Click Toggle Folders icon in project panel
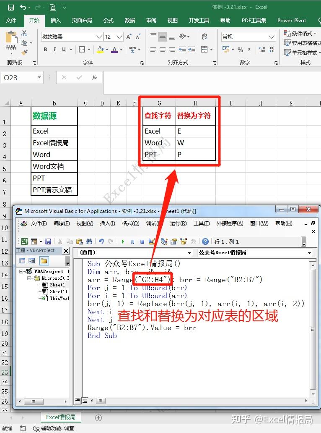Image resolution: width=321 pixels, height=433 pixels. click(x=44, y=261)
